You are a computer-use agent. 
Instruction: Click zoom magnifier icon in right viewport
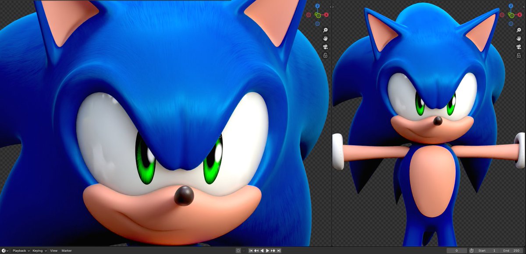point(519,30)
